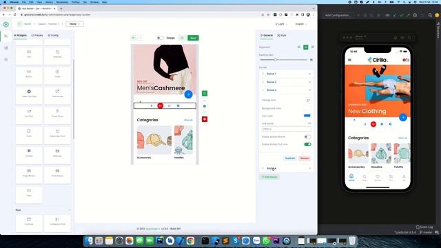
Task: Open Finder from the macOS dock
Action: (89, 240)
